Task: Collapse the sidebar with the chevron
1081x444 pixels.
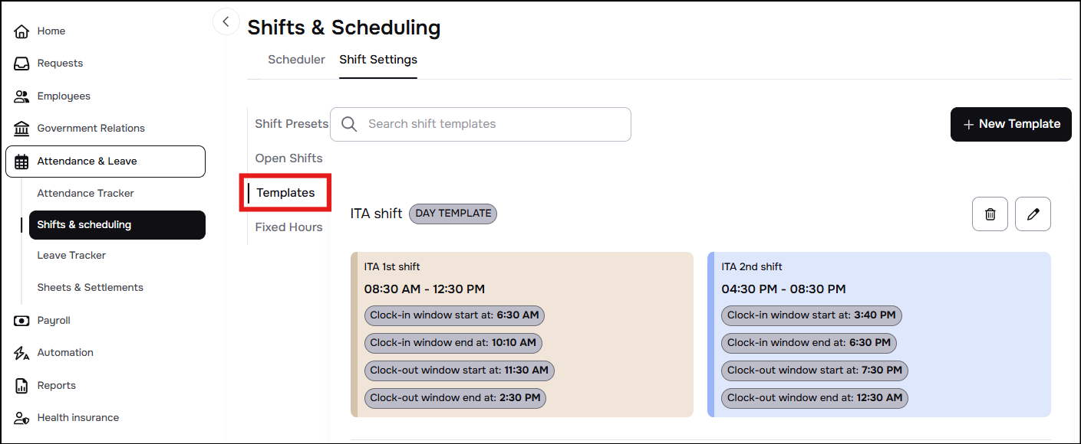Action: [226, 21]
